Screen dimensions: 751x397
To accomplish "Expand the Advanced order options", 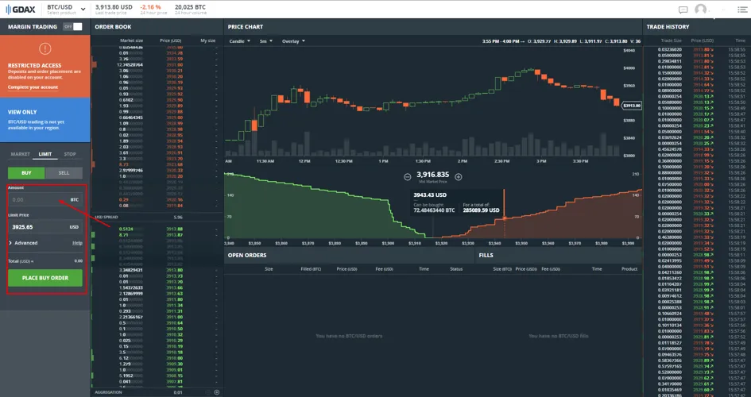I will tap(23, 243).
